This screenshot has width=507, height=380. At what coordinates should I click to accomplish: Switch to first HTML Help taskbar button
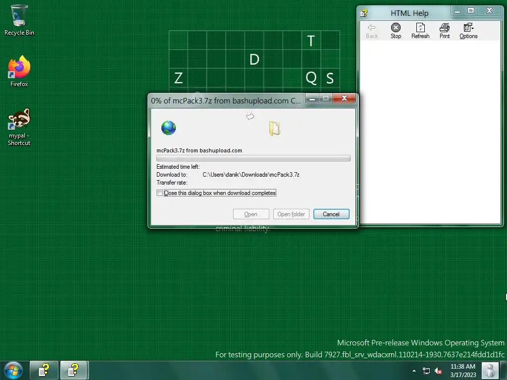[x=44, y=370]
